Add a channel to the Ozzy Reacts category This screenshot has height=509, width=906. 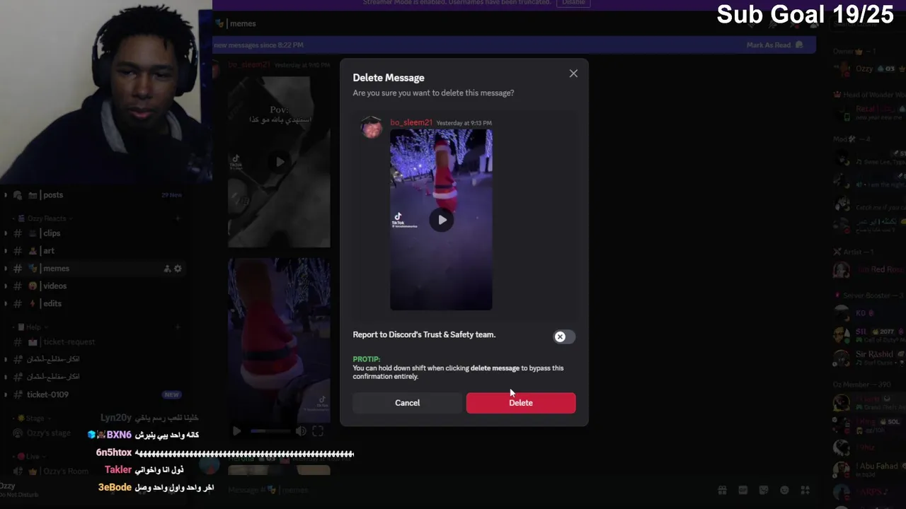[x=178, y=218]
